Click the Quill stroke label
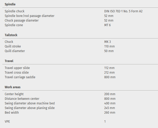The width and height of the screenshot is (158, 128). 13,46
